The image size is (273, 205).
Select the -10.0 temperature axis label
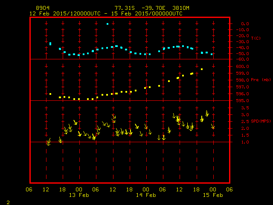(x=243, y=30)
